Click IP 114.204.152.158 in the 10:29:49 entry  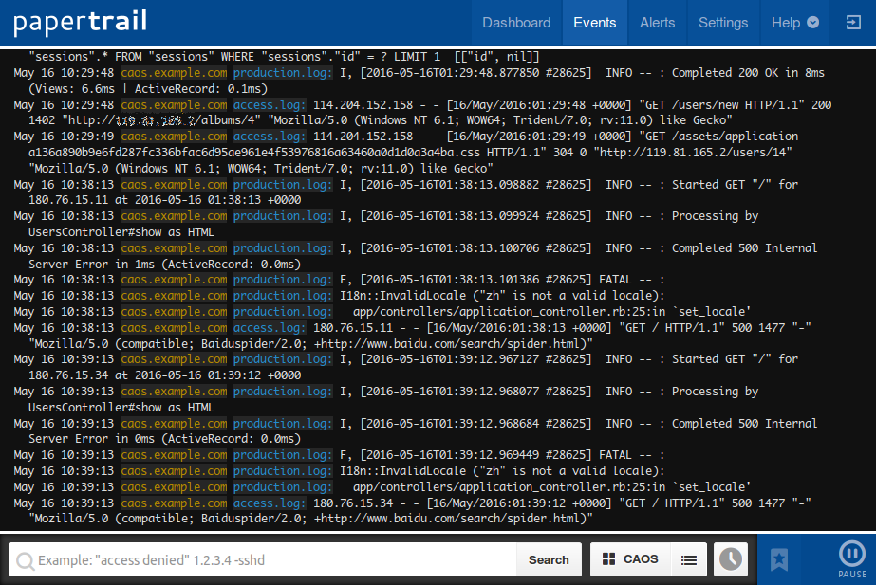click(363, 137)
